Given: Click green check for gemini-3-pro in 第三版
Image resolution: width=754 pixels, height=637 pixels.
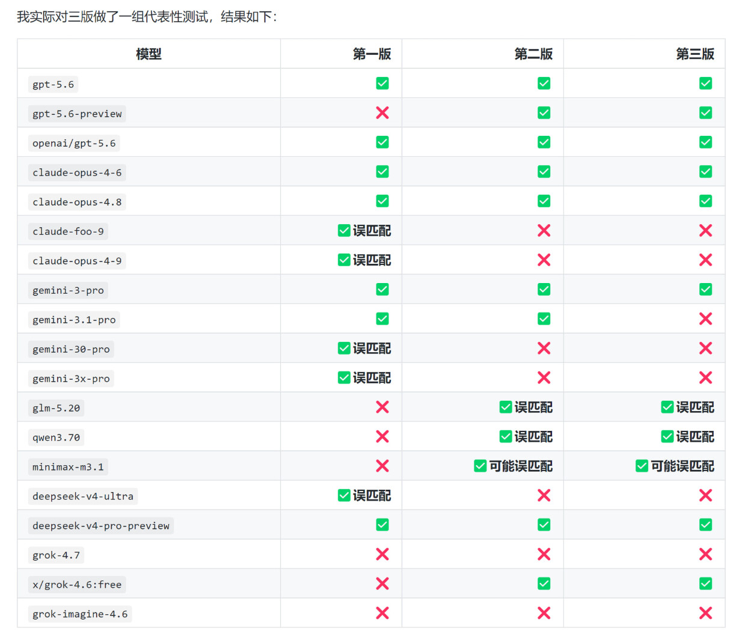Looking at the screenshot, I should tap(706, 290).
